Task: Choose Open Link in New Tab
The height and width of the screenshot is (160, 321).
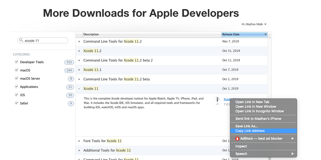Action: (263, 102)
